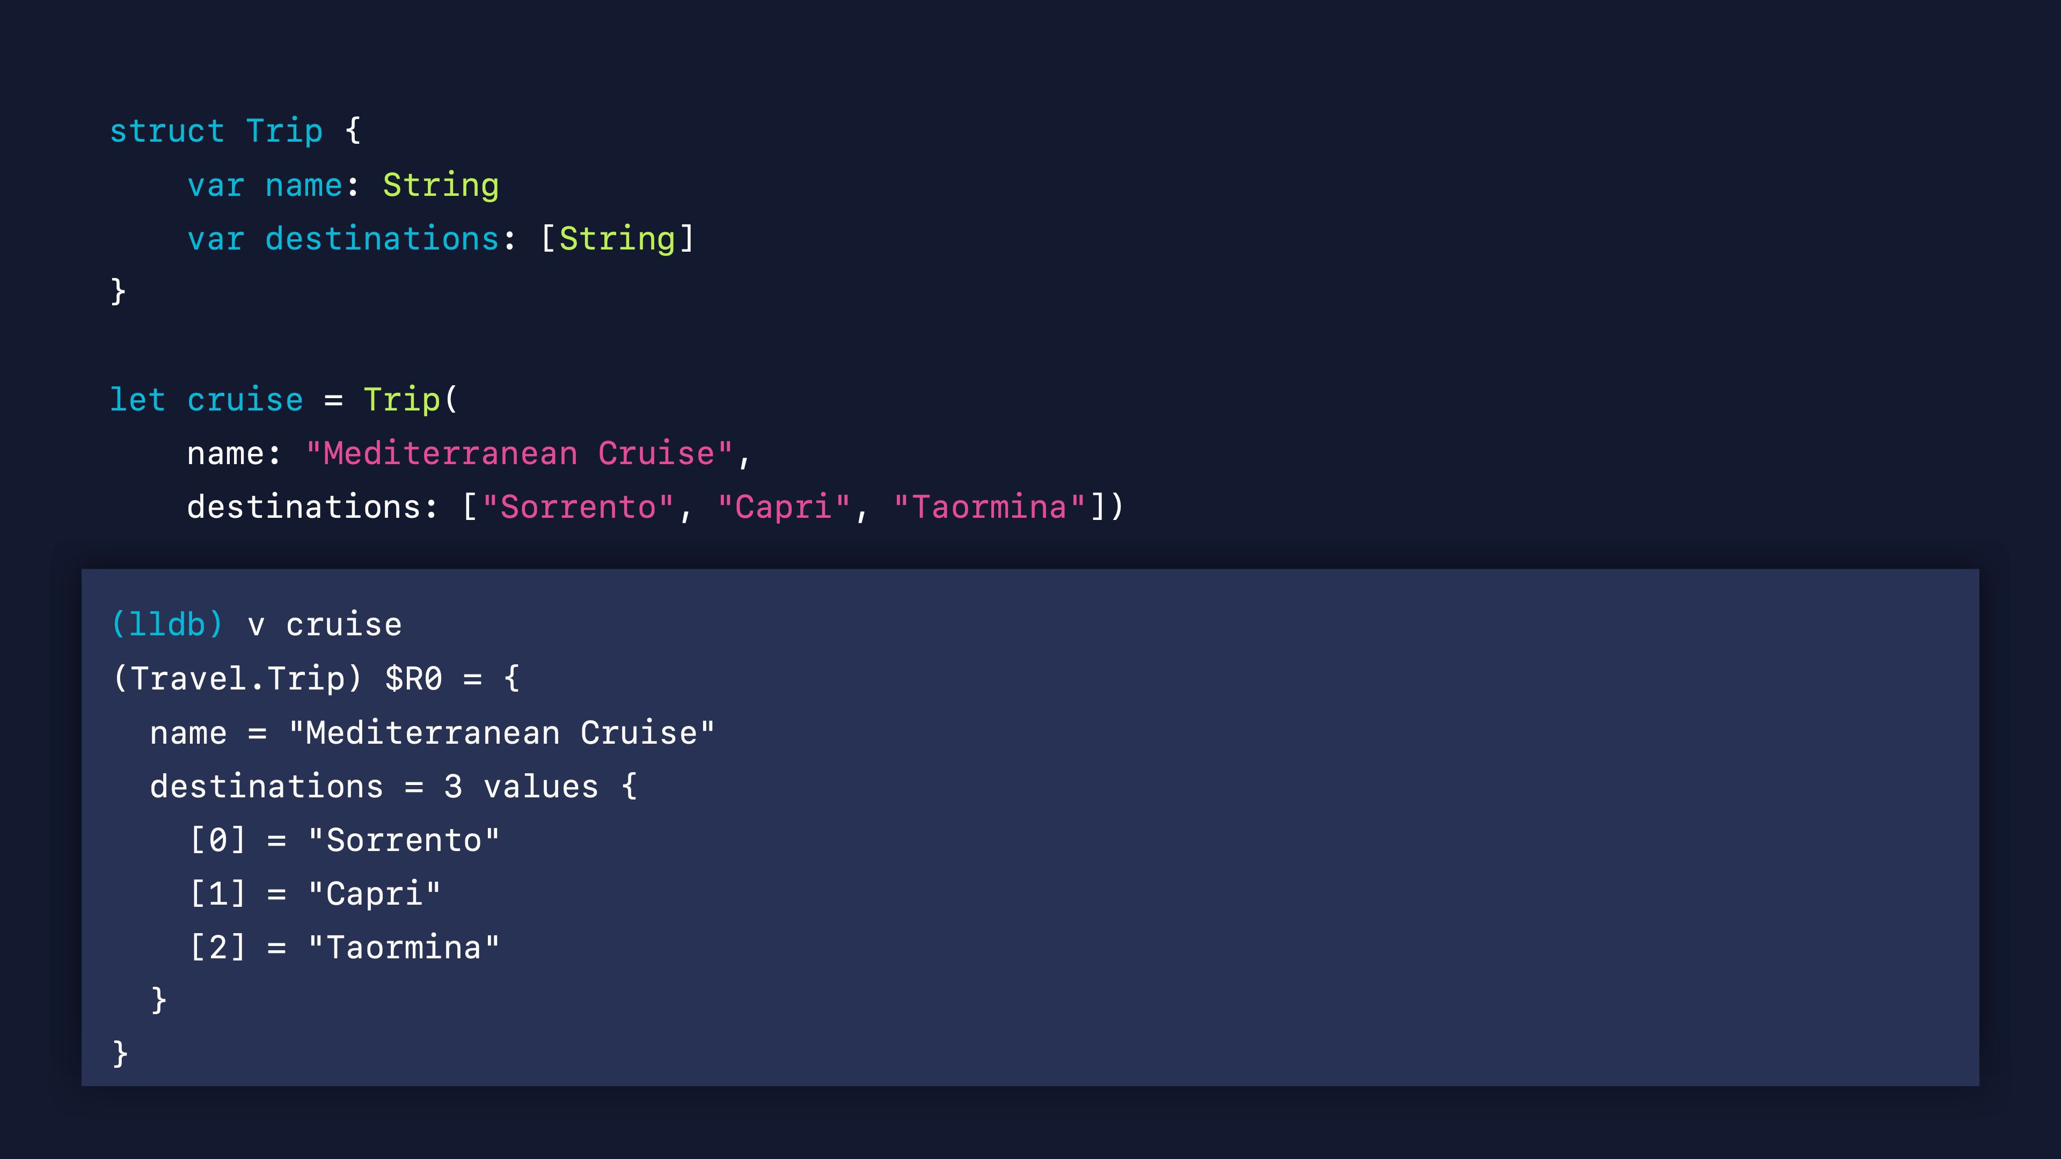Screen dimensions: 2061x1159
Task: Click the [0] = "Sorrento" entry
Action: click(344, 840)
